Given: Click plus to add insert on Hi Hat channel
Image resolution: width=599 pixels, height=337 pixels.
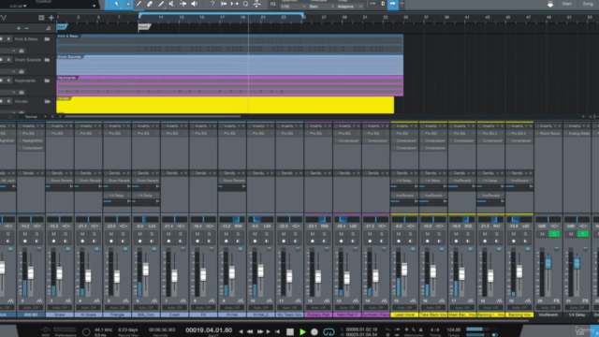Looking at the screenshot, I should tap(243, 126).
